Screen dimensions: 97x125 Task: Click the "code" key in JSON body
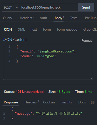pos(26,56)
